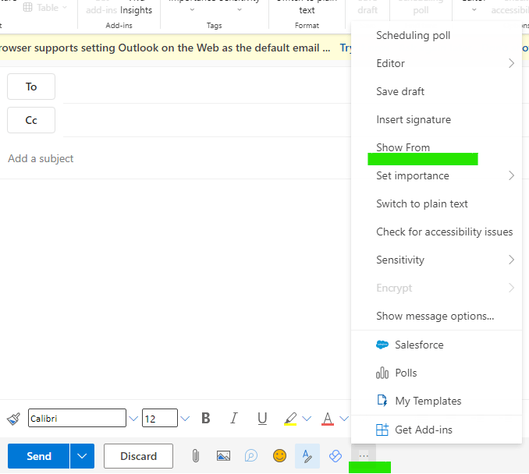Click Get Add-ins entry

click(x=437, y=430)
